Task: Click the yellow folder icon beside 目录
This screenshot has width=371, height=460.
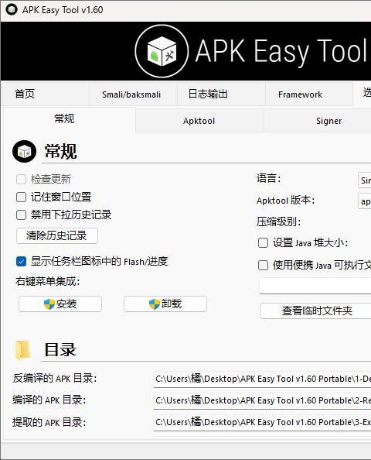Action: coord(23,350)
